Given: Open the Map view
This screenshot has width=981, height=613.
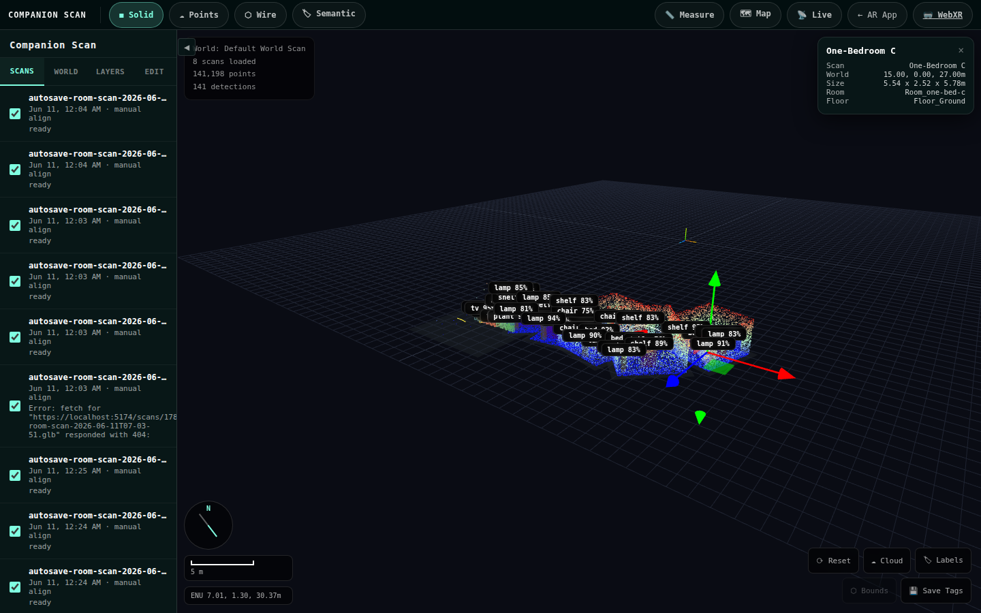Looking at the screenshot, I should (x=756, y=14).
